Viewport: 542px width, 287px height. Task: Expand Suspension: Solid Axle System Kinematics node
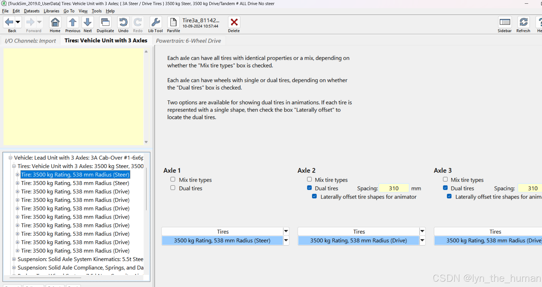(14, 259)
